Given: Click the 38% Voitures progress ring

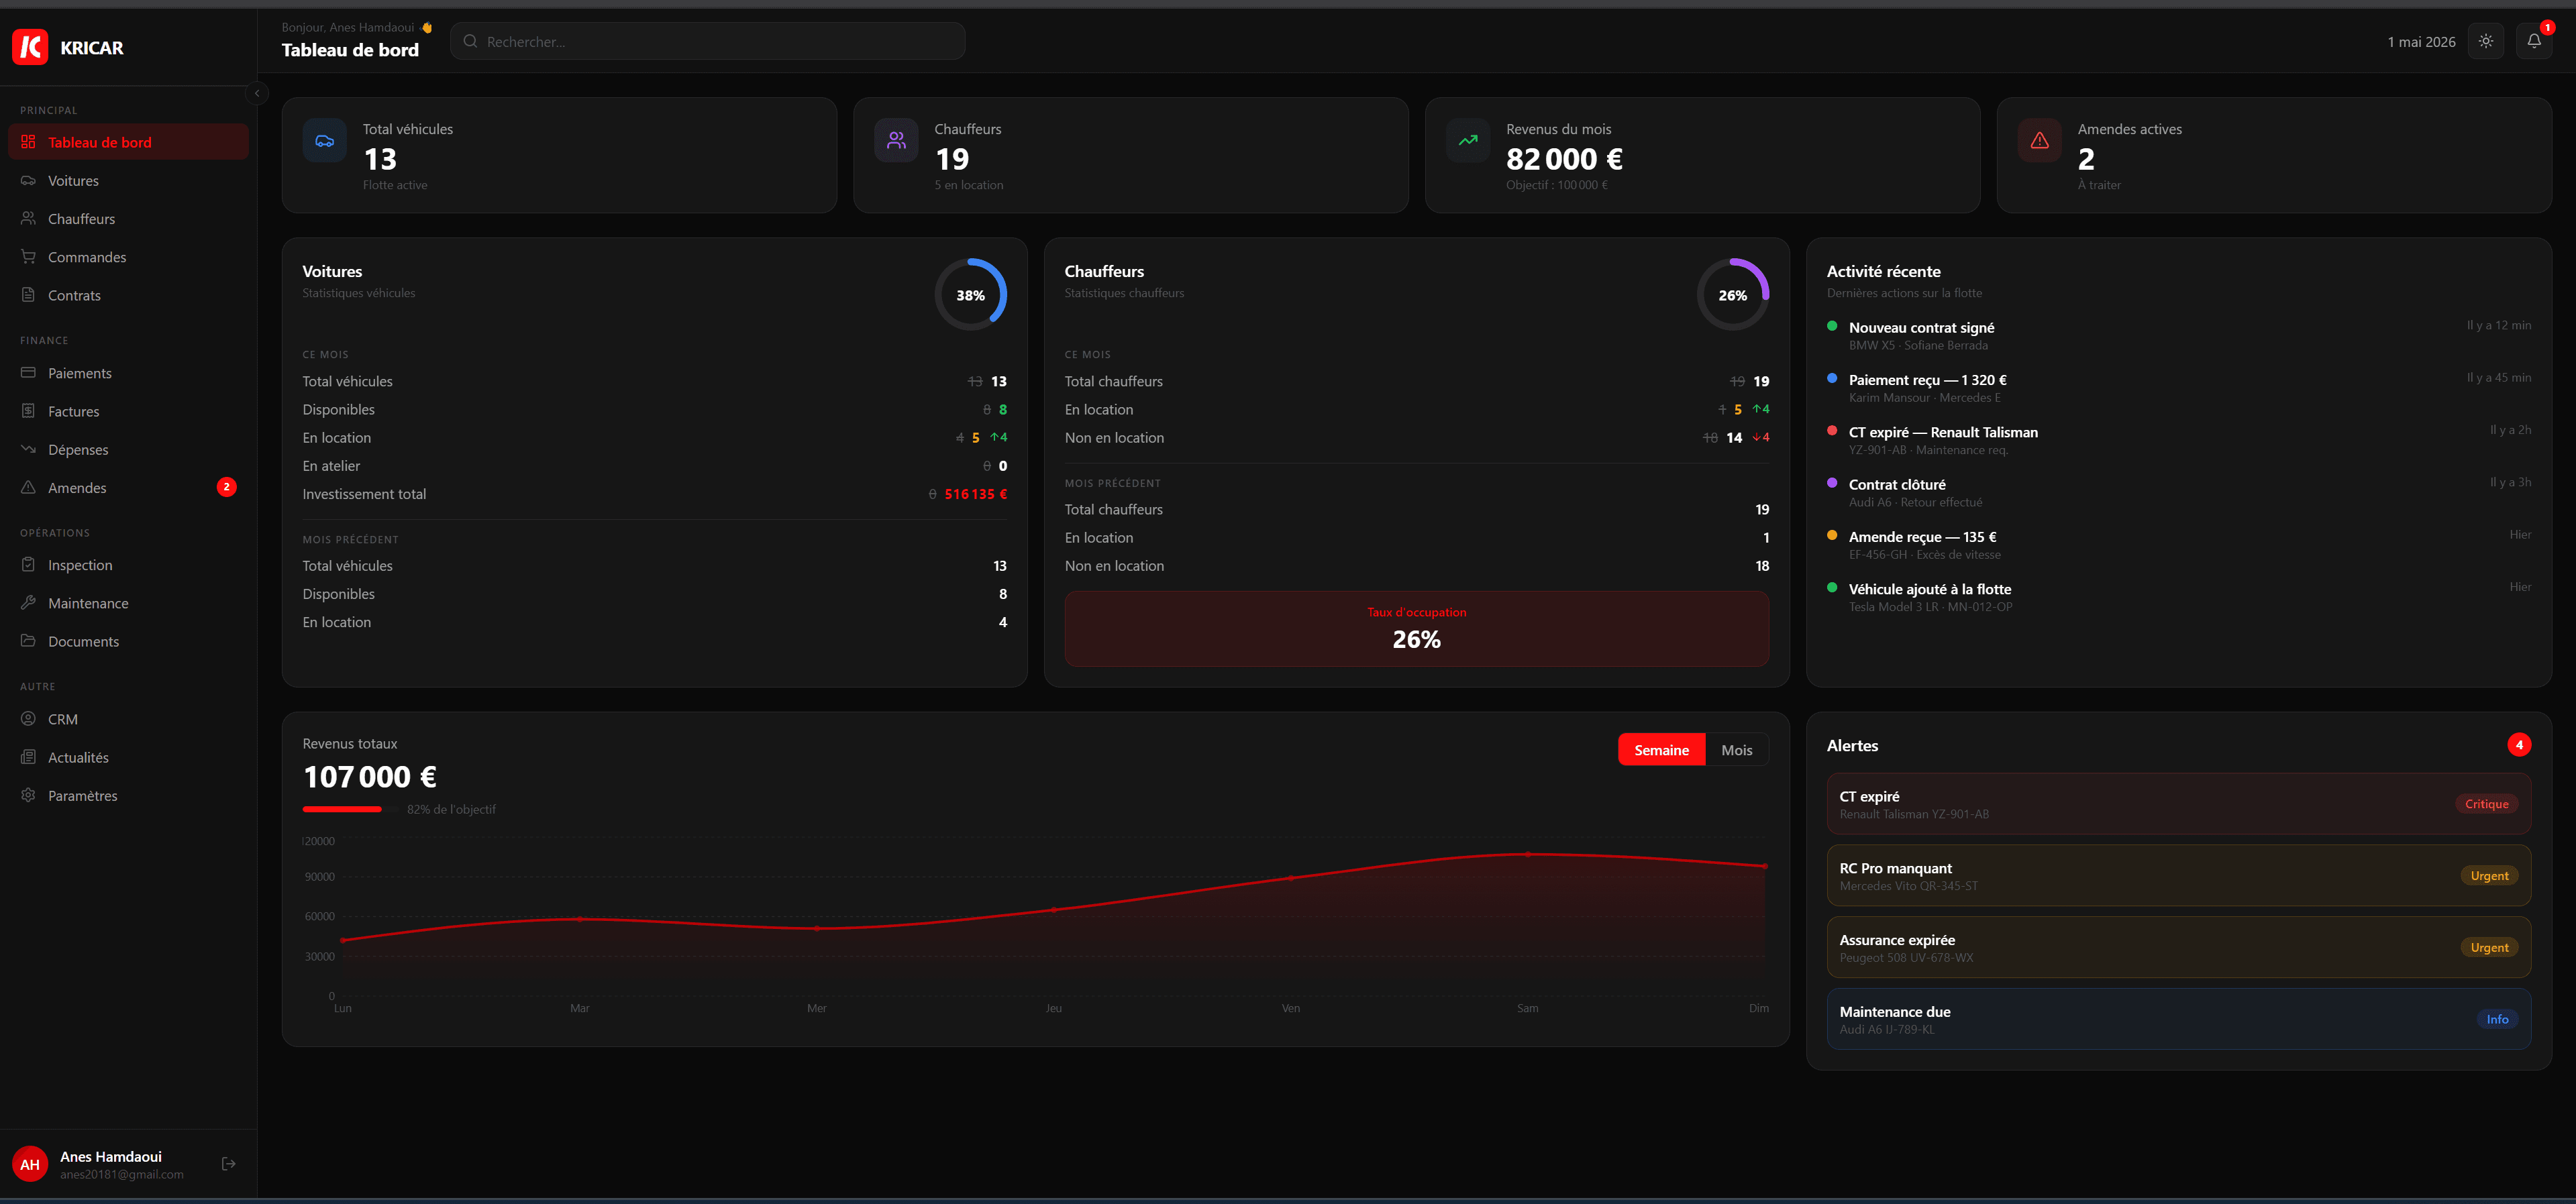Looking at the screenshot, I should click(970, 295).
